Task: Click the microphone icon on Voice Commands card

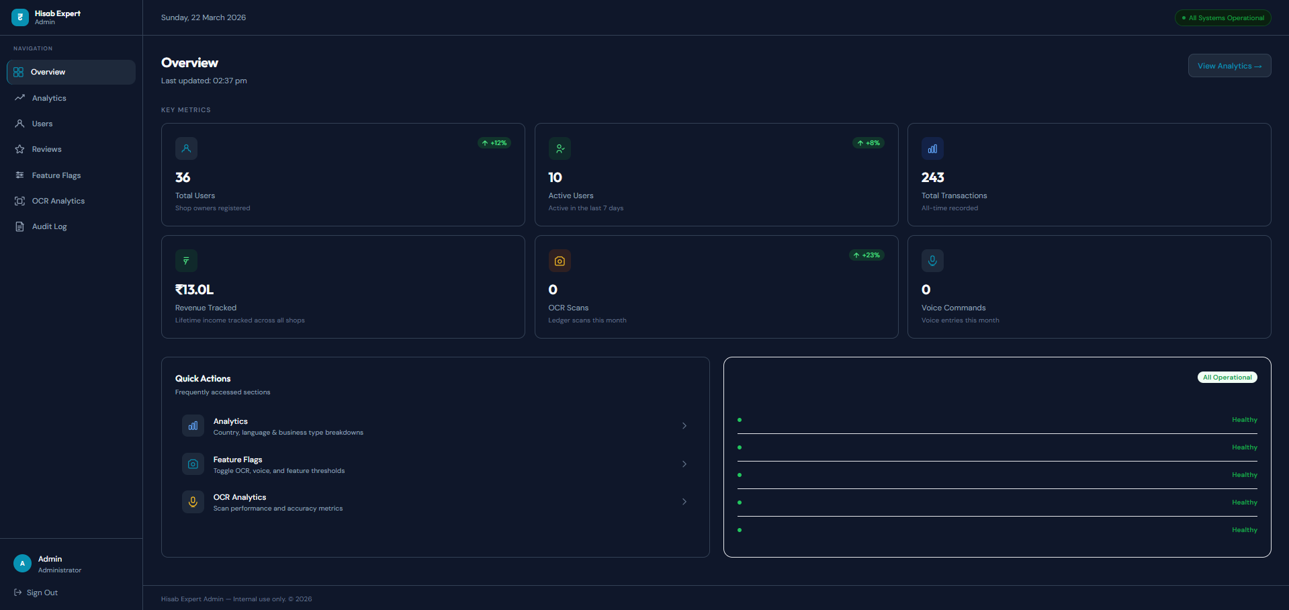Action: click(932, 261)
